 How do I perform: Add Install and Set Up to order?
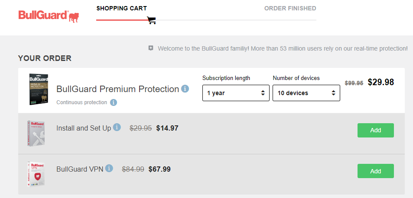point(376,130)
